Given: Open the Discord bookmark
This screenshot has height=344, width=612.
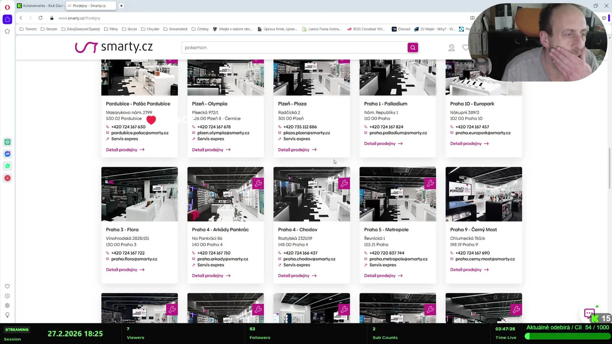Looking at the screenshot, I should coord(401,29).
